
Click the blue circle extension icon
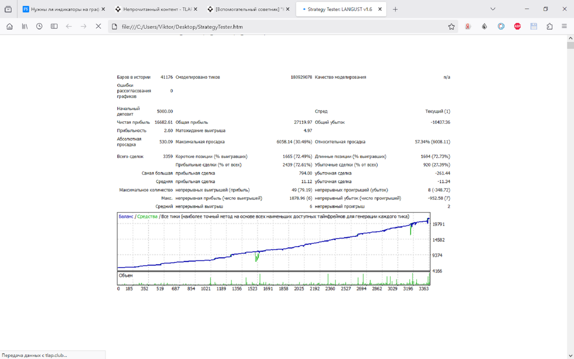(501, 27)
